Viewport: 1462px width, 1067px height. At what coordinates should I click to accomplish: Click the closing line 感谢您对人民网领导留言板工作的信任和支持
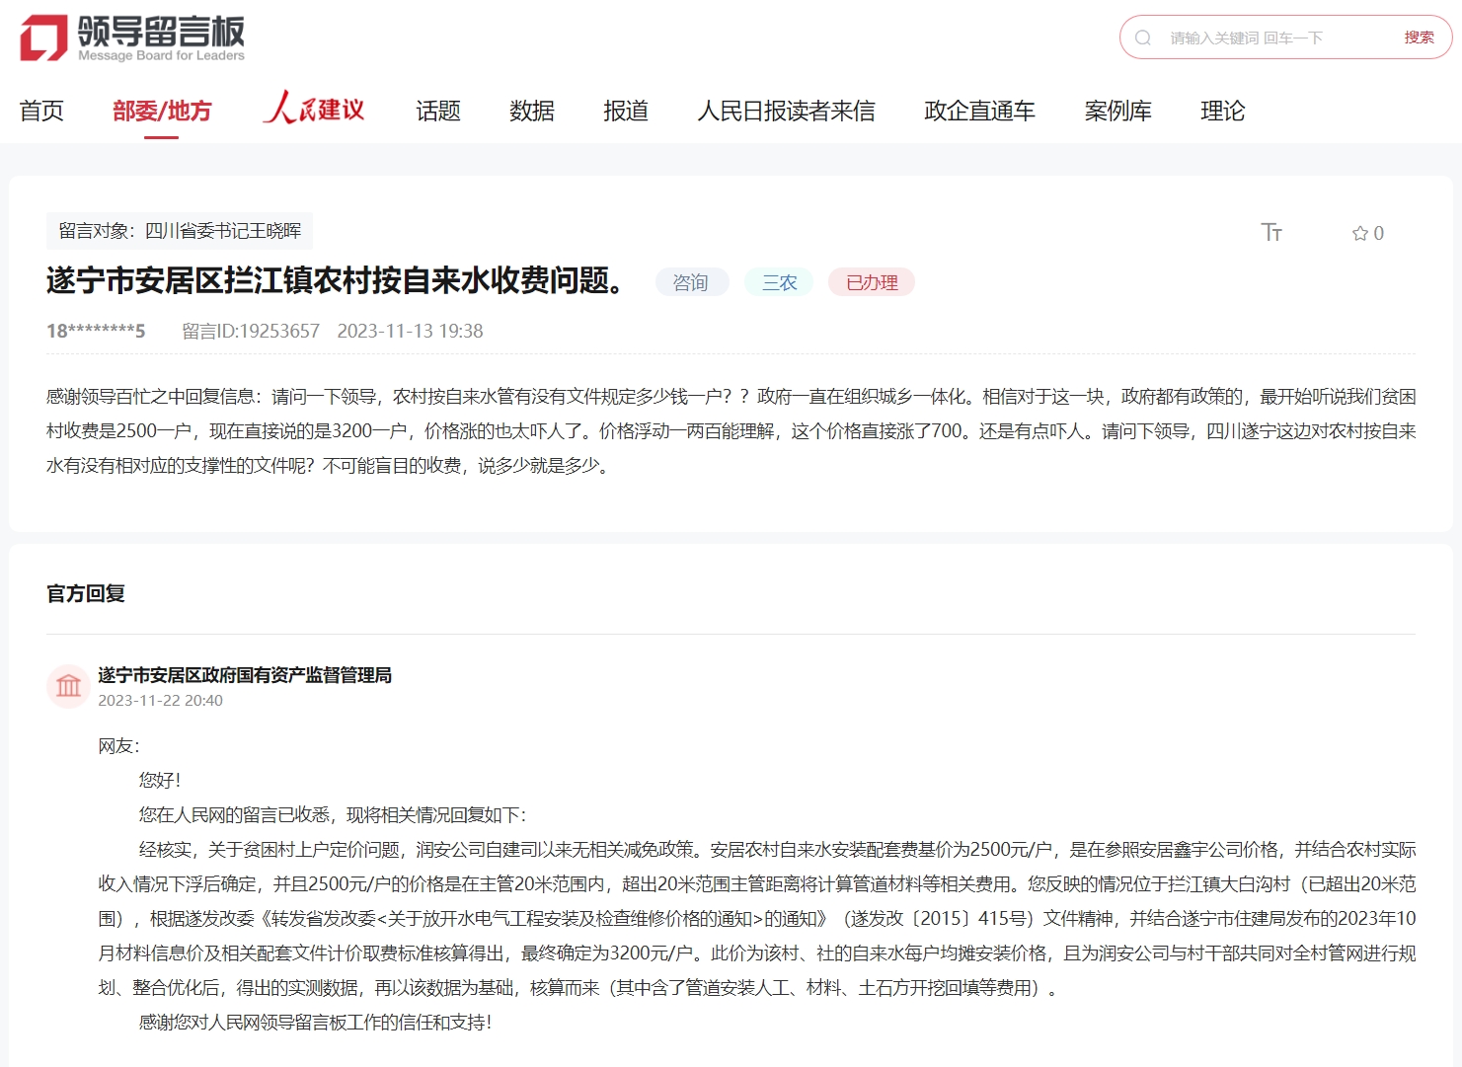pyautogui.click(x=315, y=1023)
